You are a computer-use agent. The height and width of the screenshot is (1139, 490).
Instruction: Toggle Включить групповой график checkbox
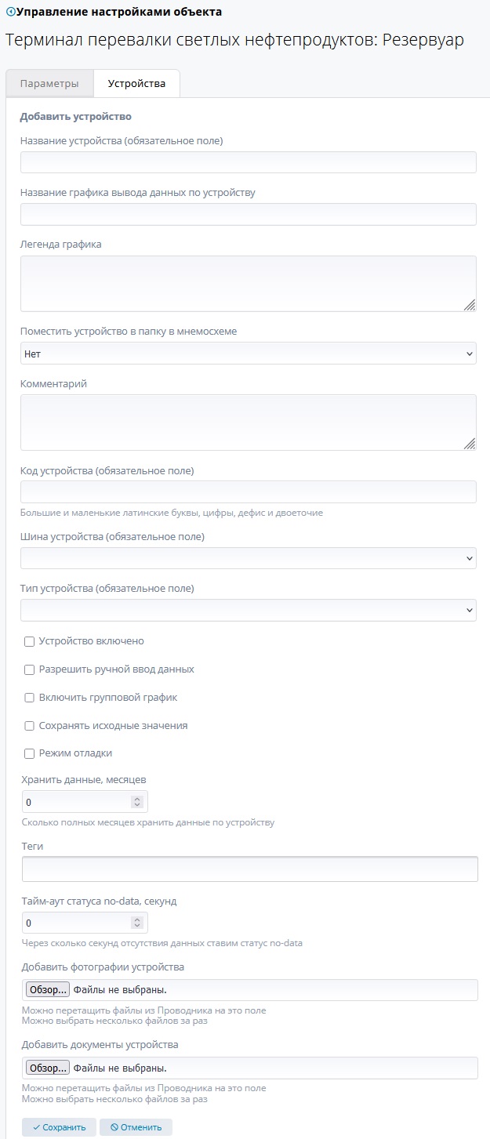30,698
